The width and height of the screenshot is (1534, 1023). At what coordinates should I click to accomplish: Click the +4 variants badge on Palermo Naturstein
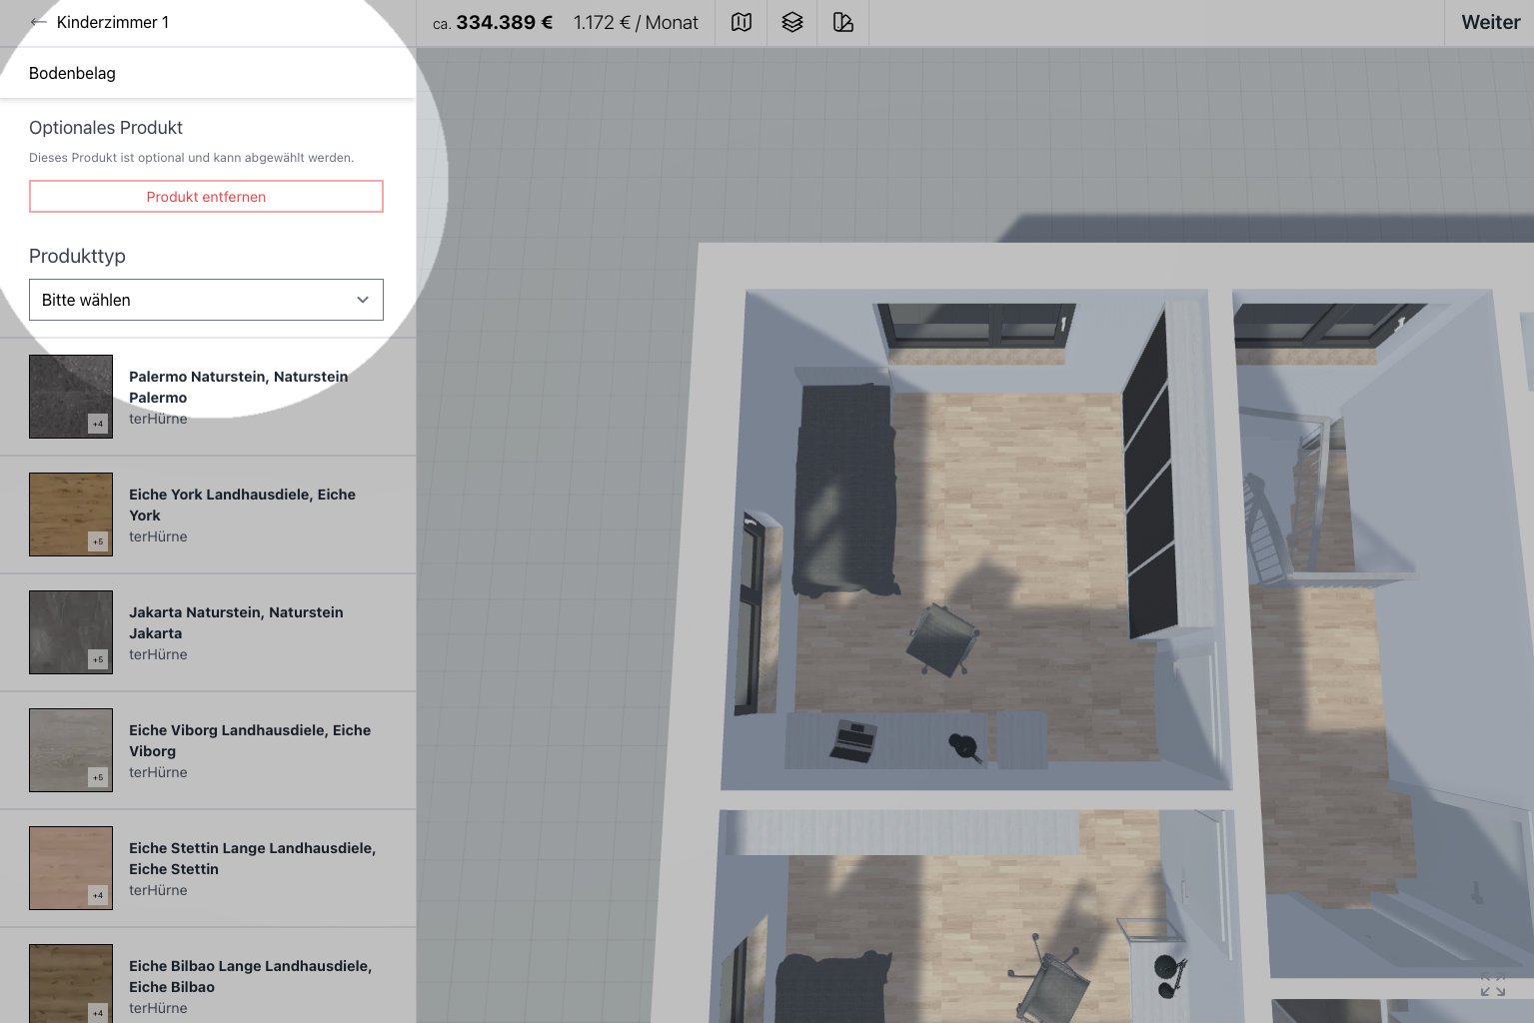tap(98, 424)
